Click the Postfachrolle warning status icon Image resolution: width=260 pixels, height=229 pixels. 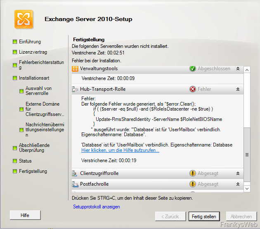point(192,184)
